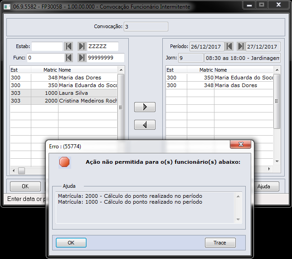This screenshot has width=292, height=259.
Task: Click the first-record icon after Período 26/12/2017
Action: click(x=229, y=46)
